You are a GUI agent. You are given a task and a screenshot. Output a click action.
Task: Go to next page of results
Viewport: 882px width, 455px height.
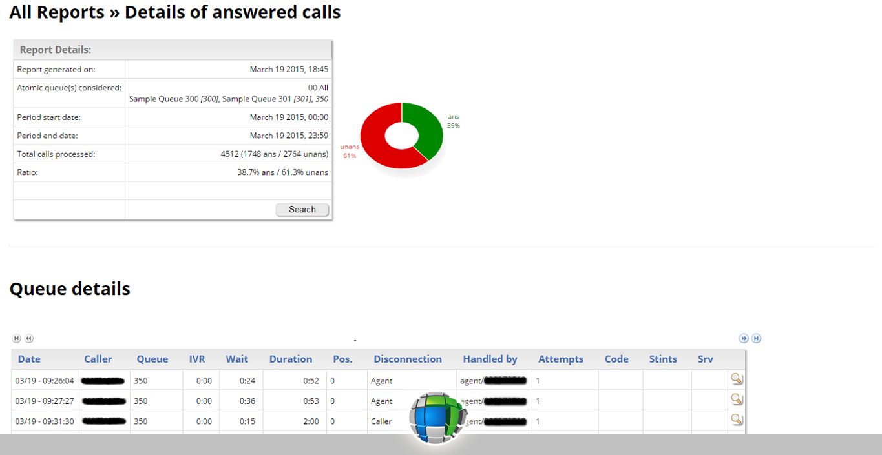[744, 338]
